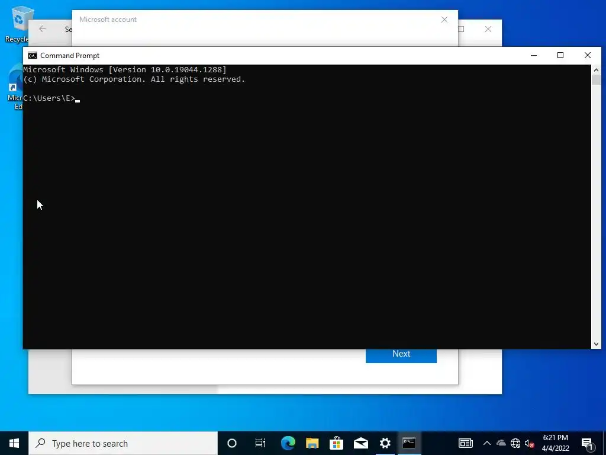The width and height of the screenshot is (606, 455).
Task: Open network status tray icon
Action: tap(515, 443)
